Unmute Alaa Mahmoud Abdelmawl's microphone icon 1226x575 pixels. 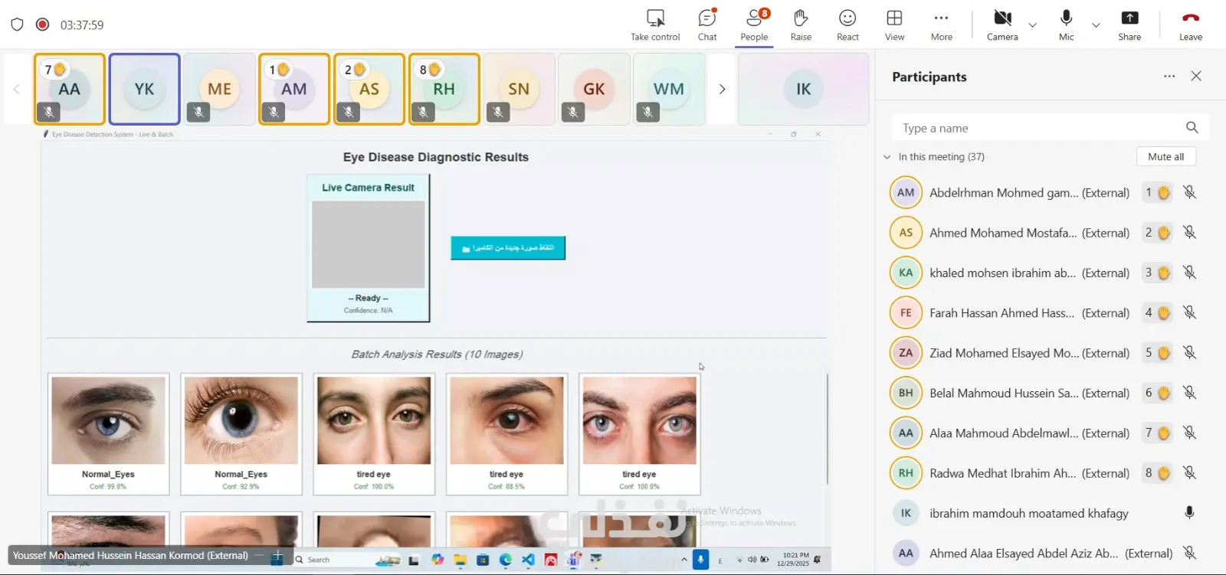[1189, 433]
